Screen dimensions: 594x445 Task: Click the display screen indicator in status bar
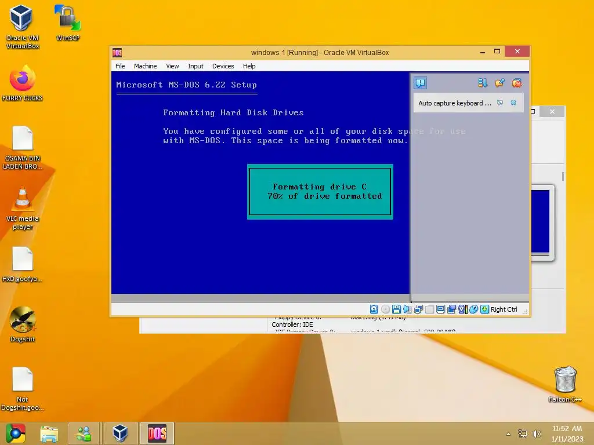point(441,309)
